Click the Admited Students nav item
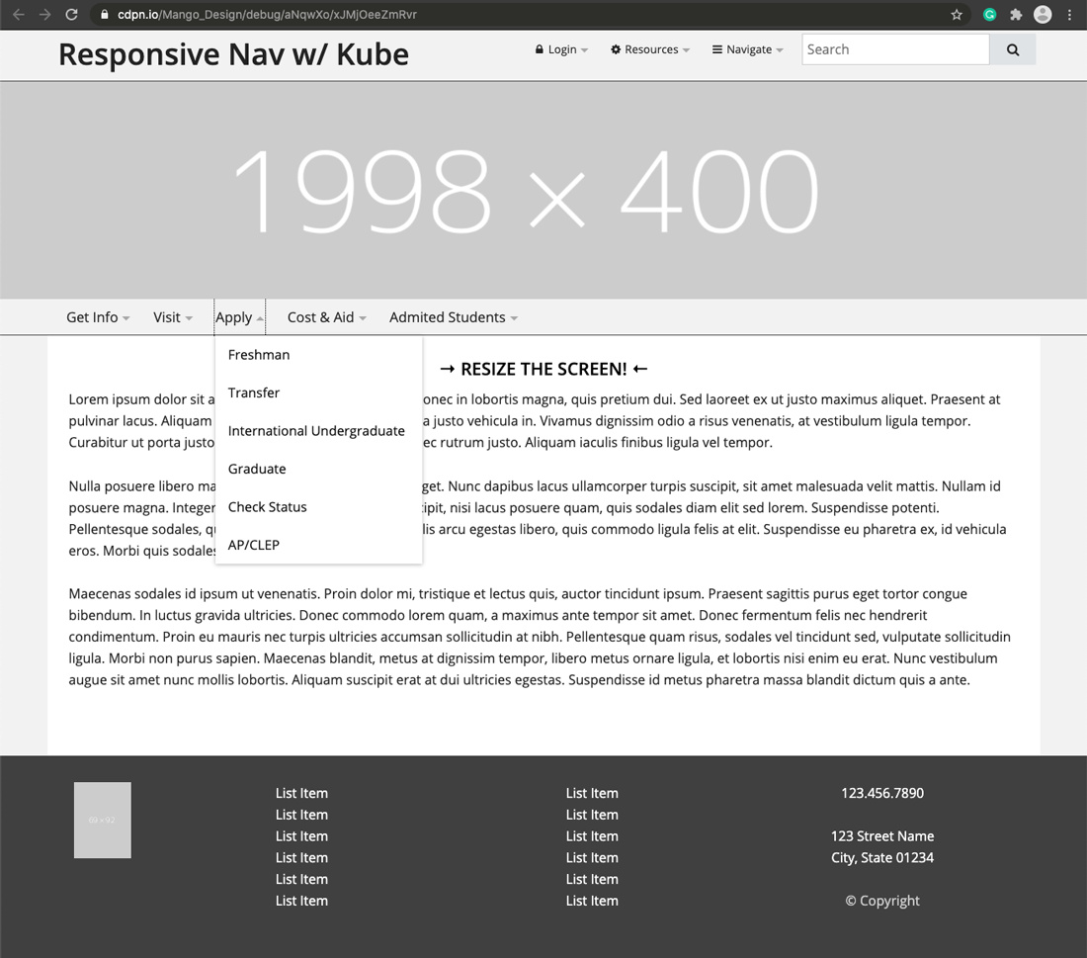 coord(454,317)
